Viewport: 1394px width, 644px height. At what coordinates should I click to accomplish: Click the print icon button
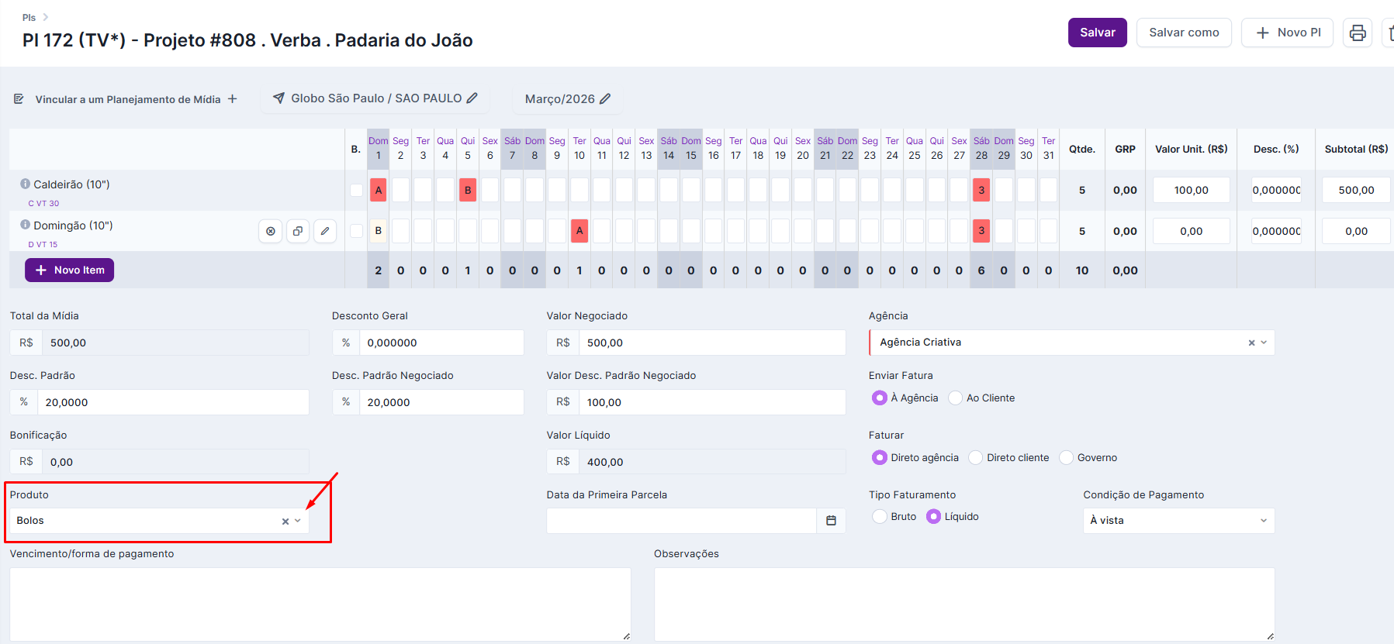(1357, 33)
